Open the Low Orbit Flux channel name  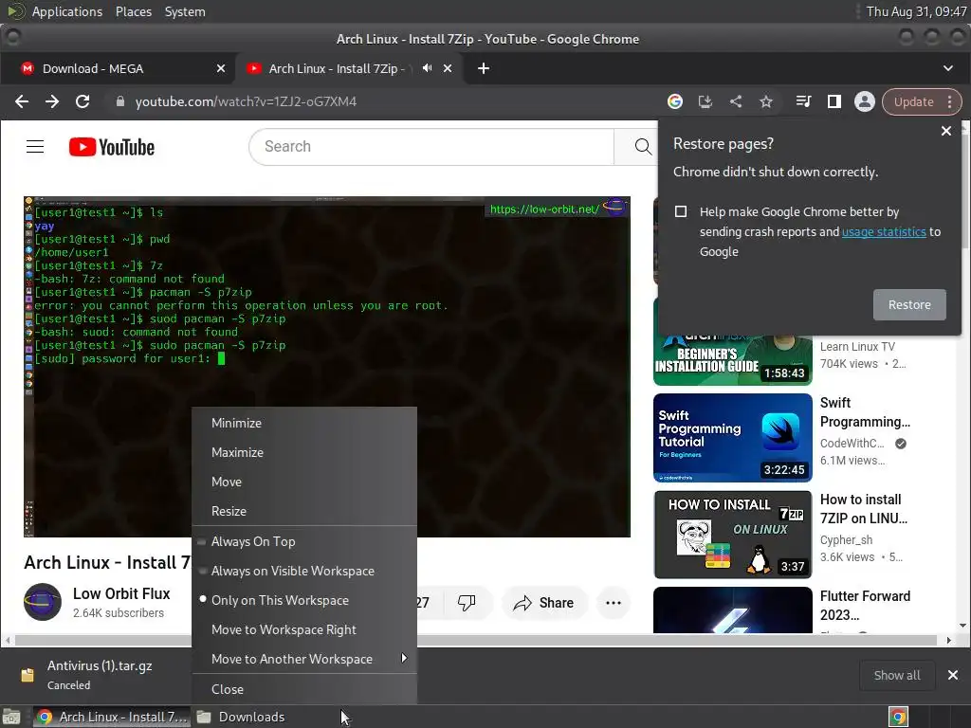pos(121,593)
